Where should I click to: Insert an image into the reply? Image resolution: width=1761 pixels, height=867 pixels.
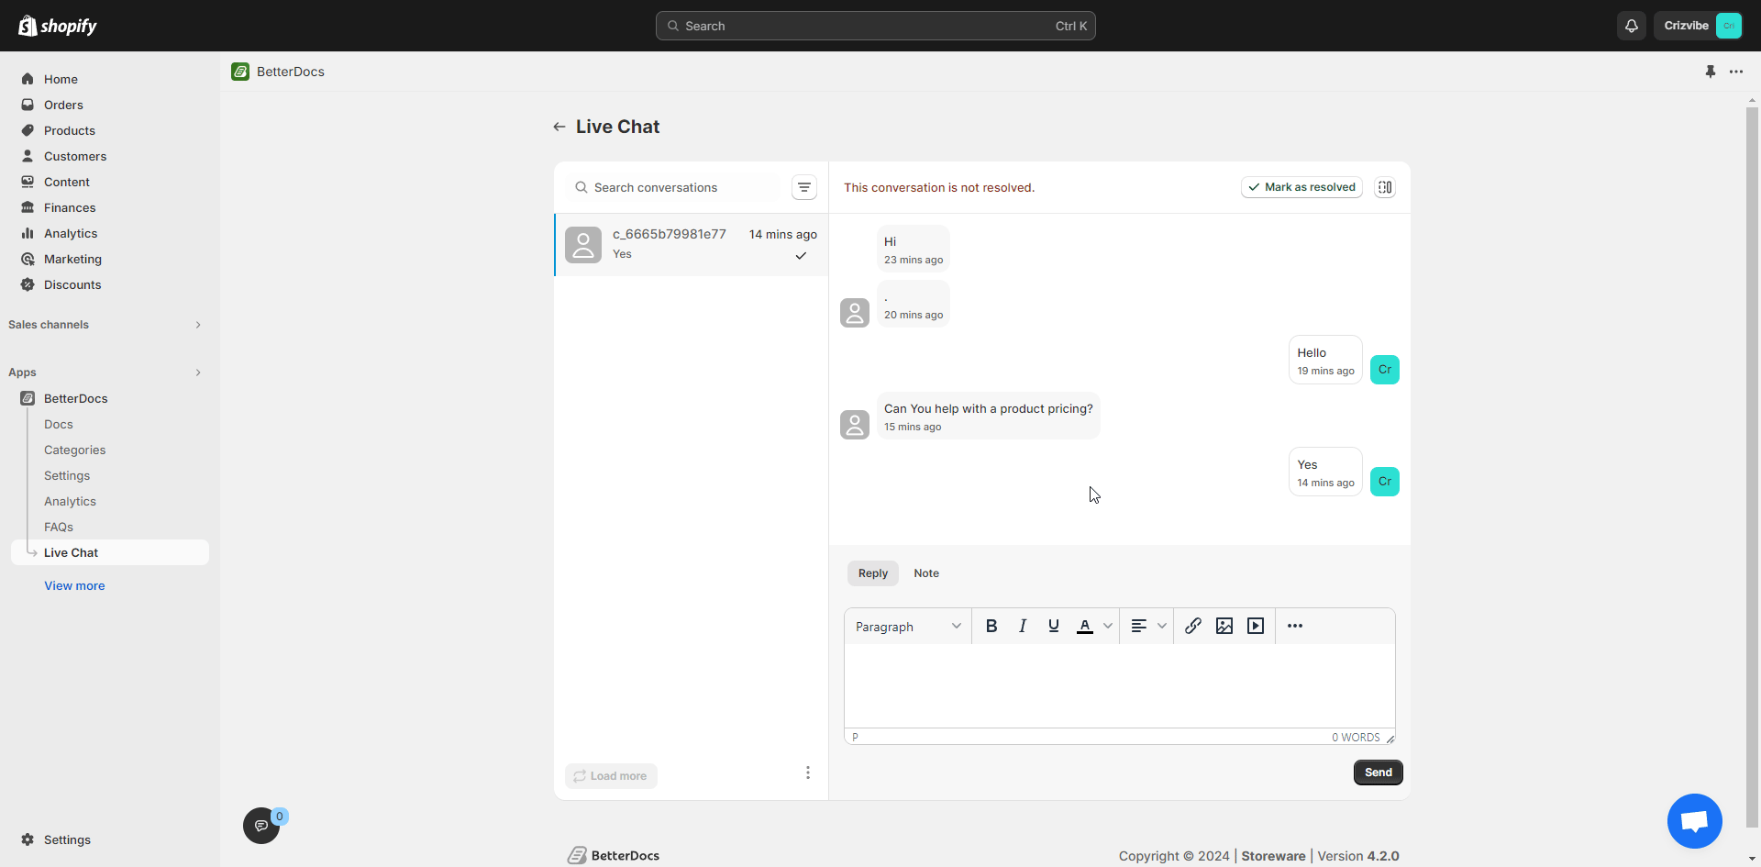coord(1224,626)
